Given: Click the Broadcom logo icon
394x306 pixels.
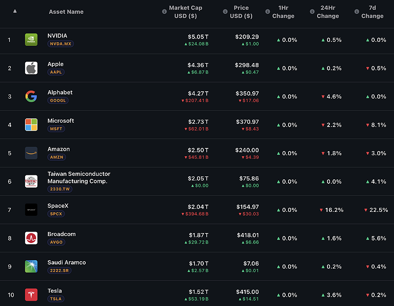Looking at the screenshot, I should [31, 238].
